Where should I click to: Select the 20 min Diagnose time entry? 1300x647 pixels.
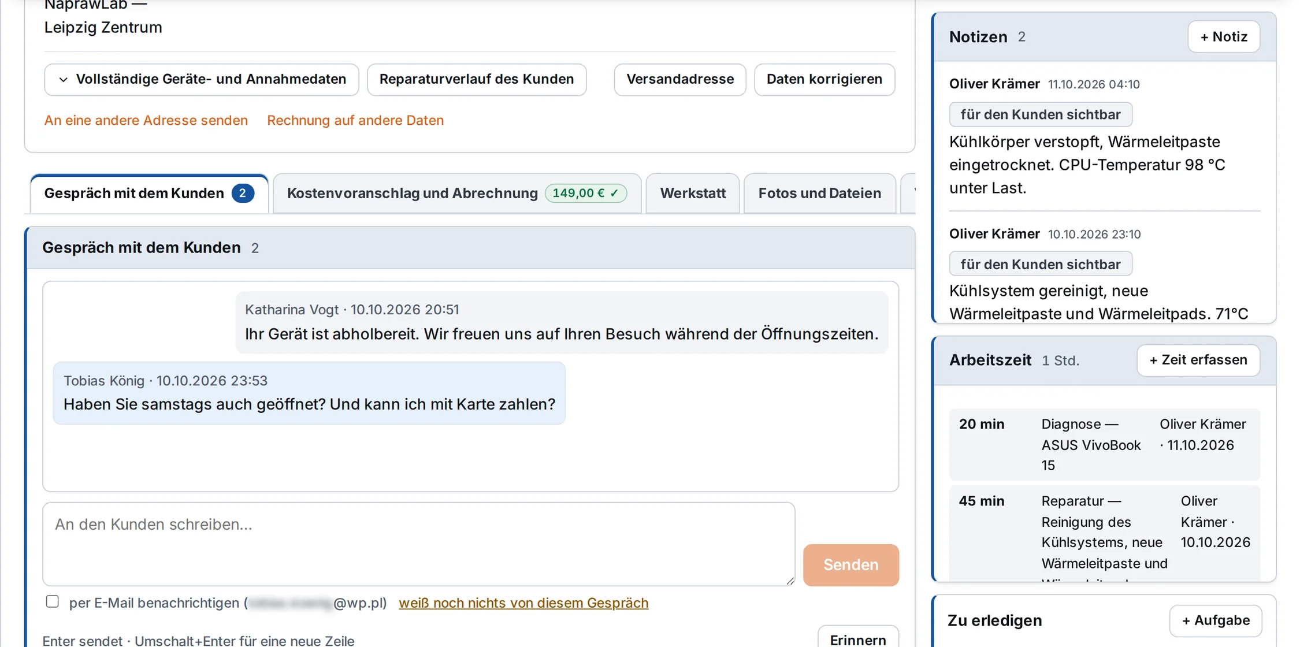[x=1104, y=444]
